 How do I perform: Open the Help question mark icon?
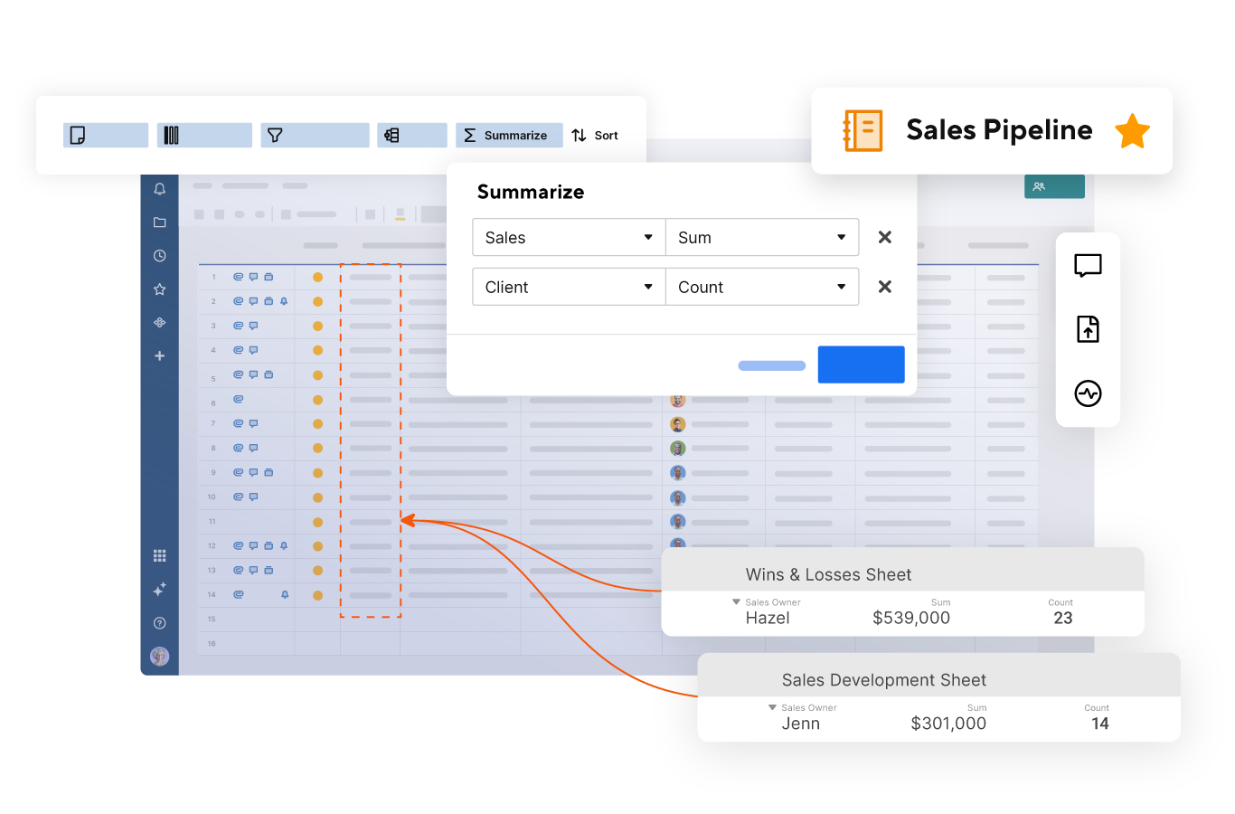pyautogui.click(x=160, y=623)
